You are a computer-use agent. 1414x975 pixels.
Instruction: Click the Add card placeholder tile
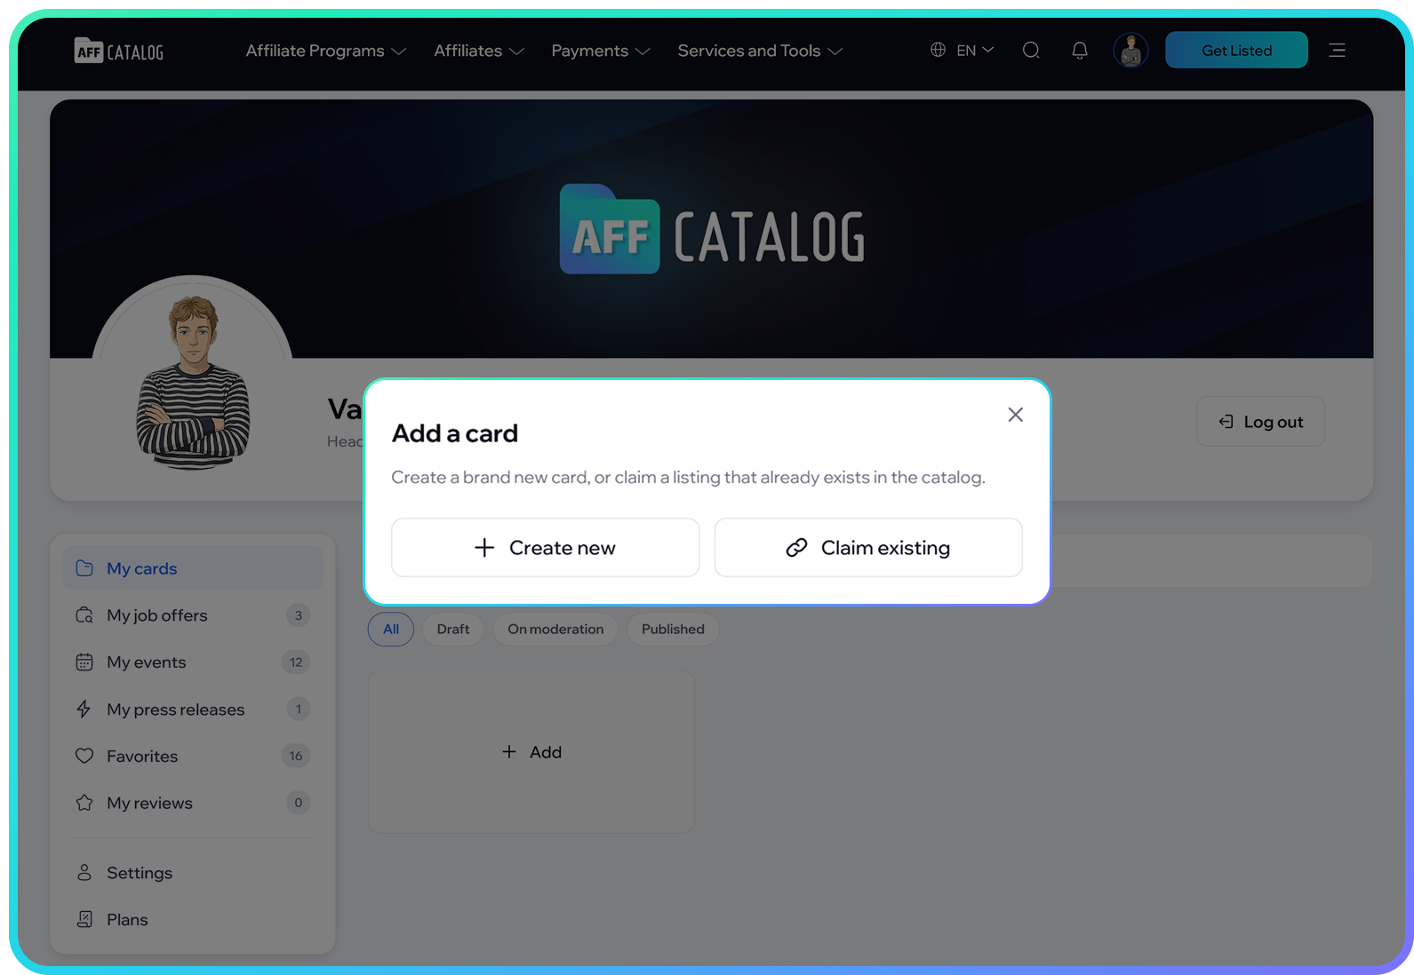531,752
